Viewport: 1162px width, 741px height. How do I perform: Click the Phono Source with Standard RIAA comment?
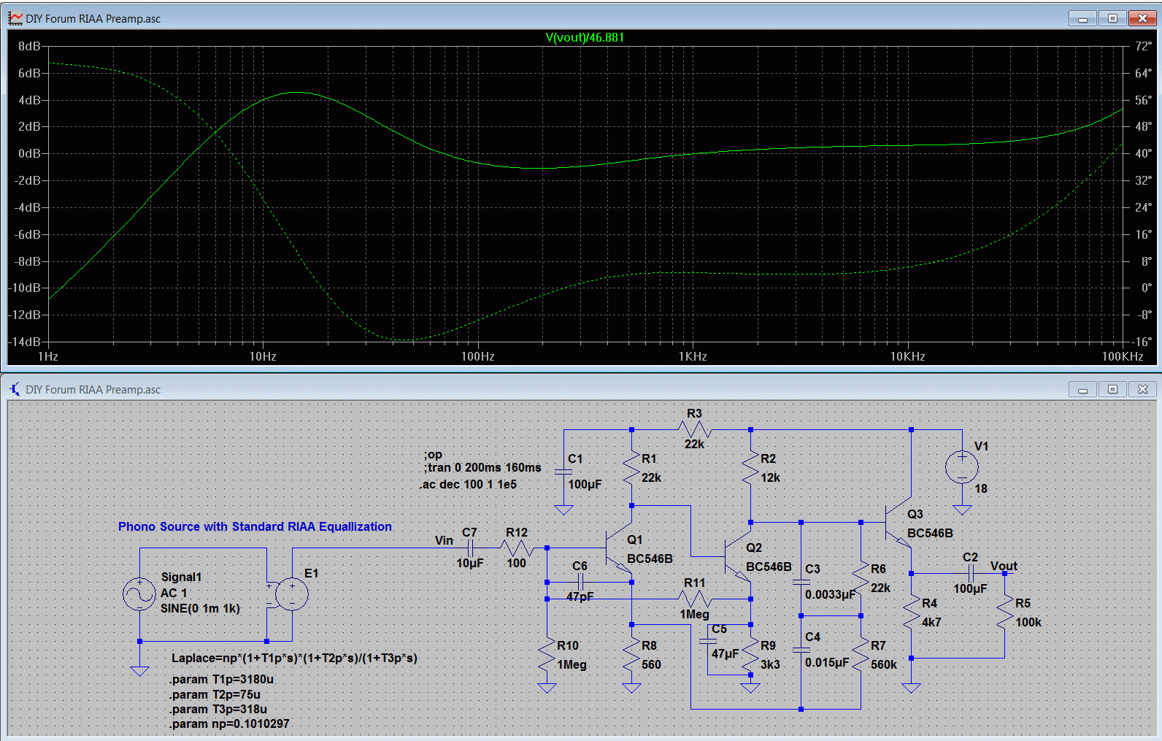click(255, 526)
